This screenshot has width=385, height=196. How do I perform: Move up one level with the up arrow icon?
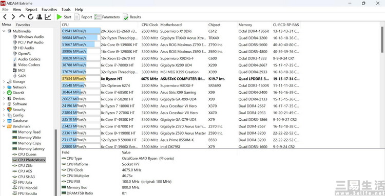[22, 17]
